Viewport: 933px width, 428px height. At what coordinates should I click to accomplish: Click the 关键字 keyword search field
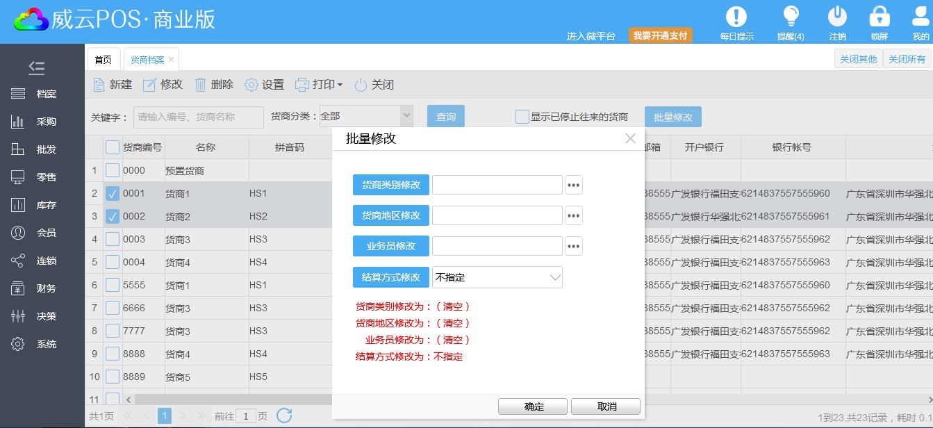(x=199, y=117)
